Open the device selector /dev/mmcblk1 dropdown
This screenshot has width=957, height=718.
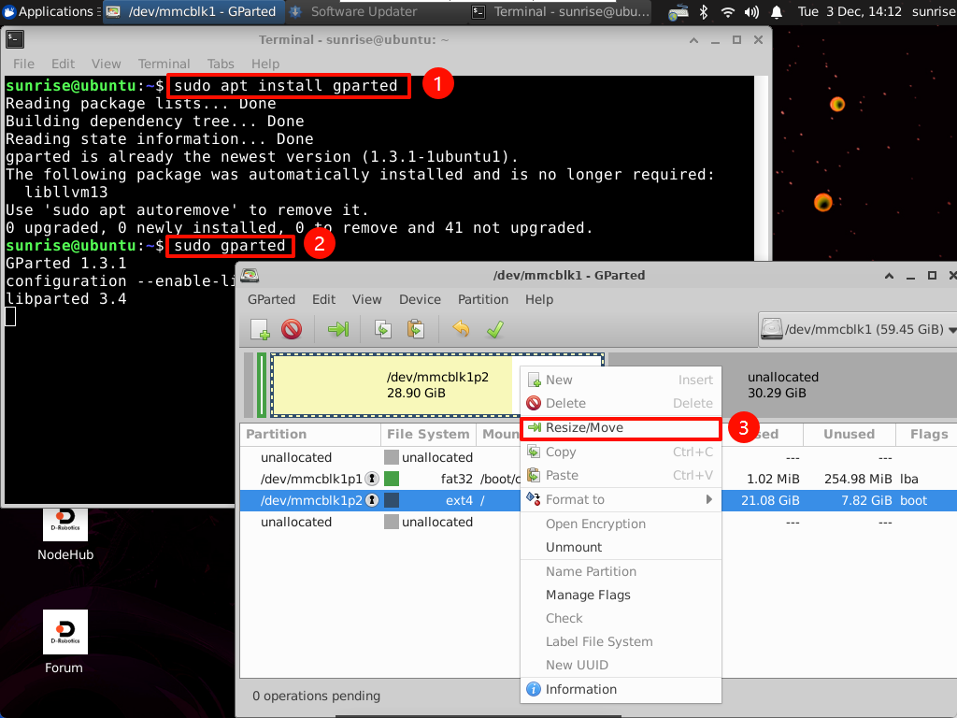click(x=858, y=330)
